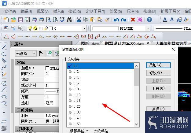The image size is (191, 133).
Task: Click the 上移(U) button
Action: [x=159, y=81]
